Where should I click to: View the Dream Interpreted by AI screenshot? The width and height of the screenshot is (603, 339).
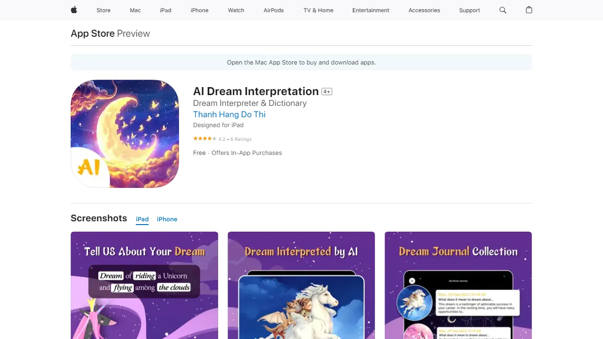point(301,285)
